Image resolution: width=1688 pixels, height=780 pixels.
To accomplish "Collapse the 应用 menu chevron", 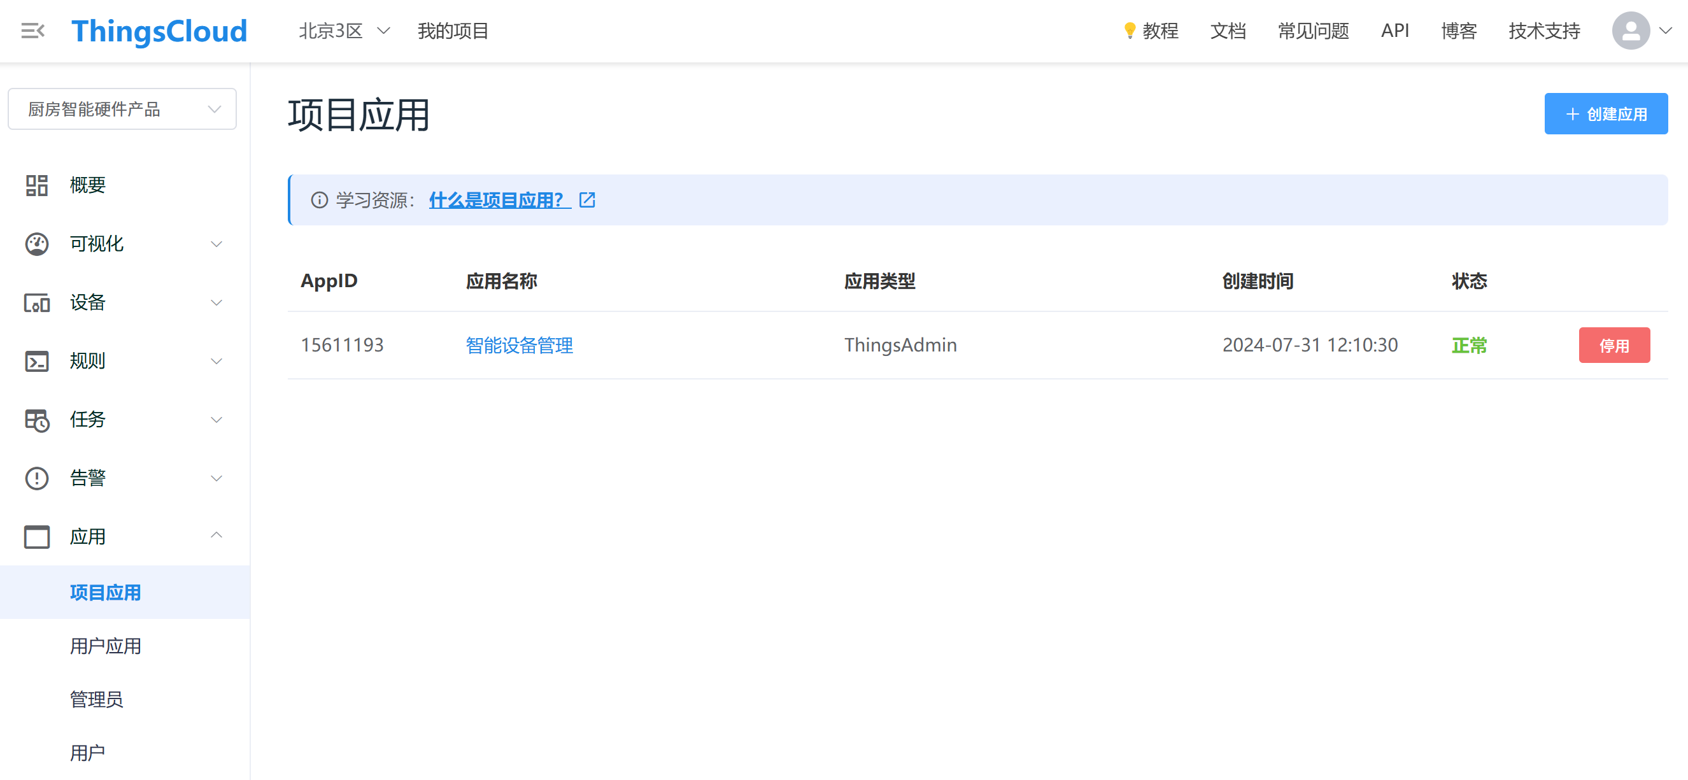I will [x=216, y=535].
